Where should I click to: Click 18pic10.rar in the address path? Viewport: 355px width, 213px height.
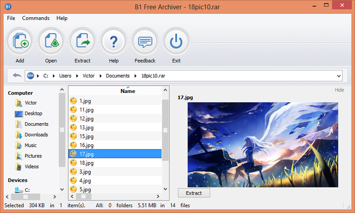[153, 76]
